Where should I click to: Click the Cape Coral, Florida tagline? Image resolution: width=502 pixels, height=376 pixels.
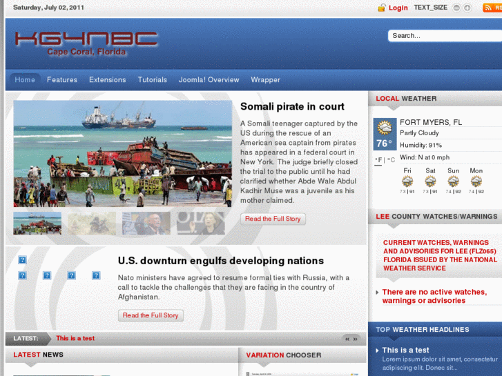coord(86,52)
